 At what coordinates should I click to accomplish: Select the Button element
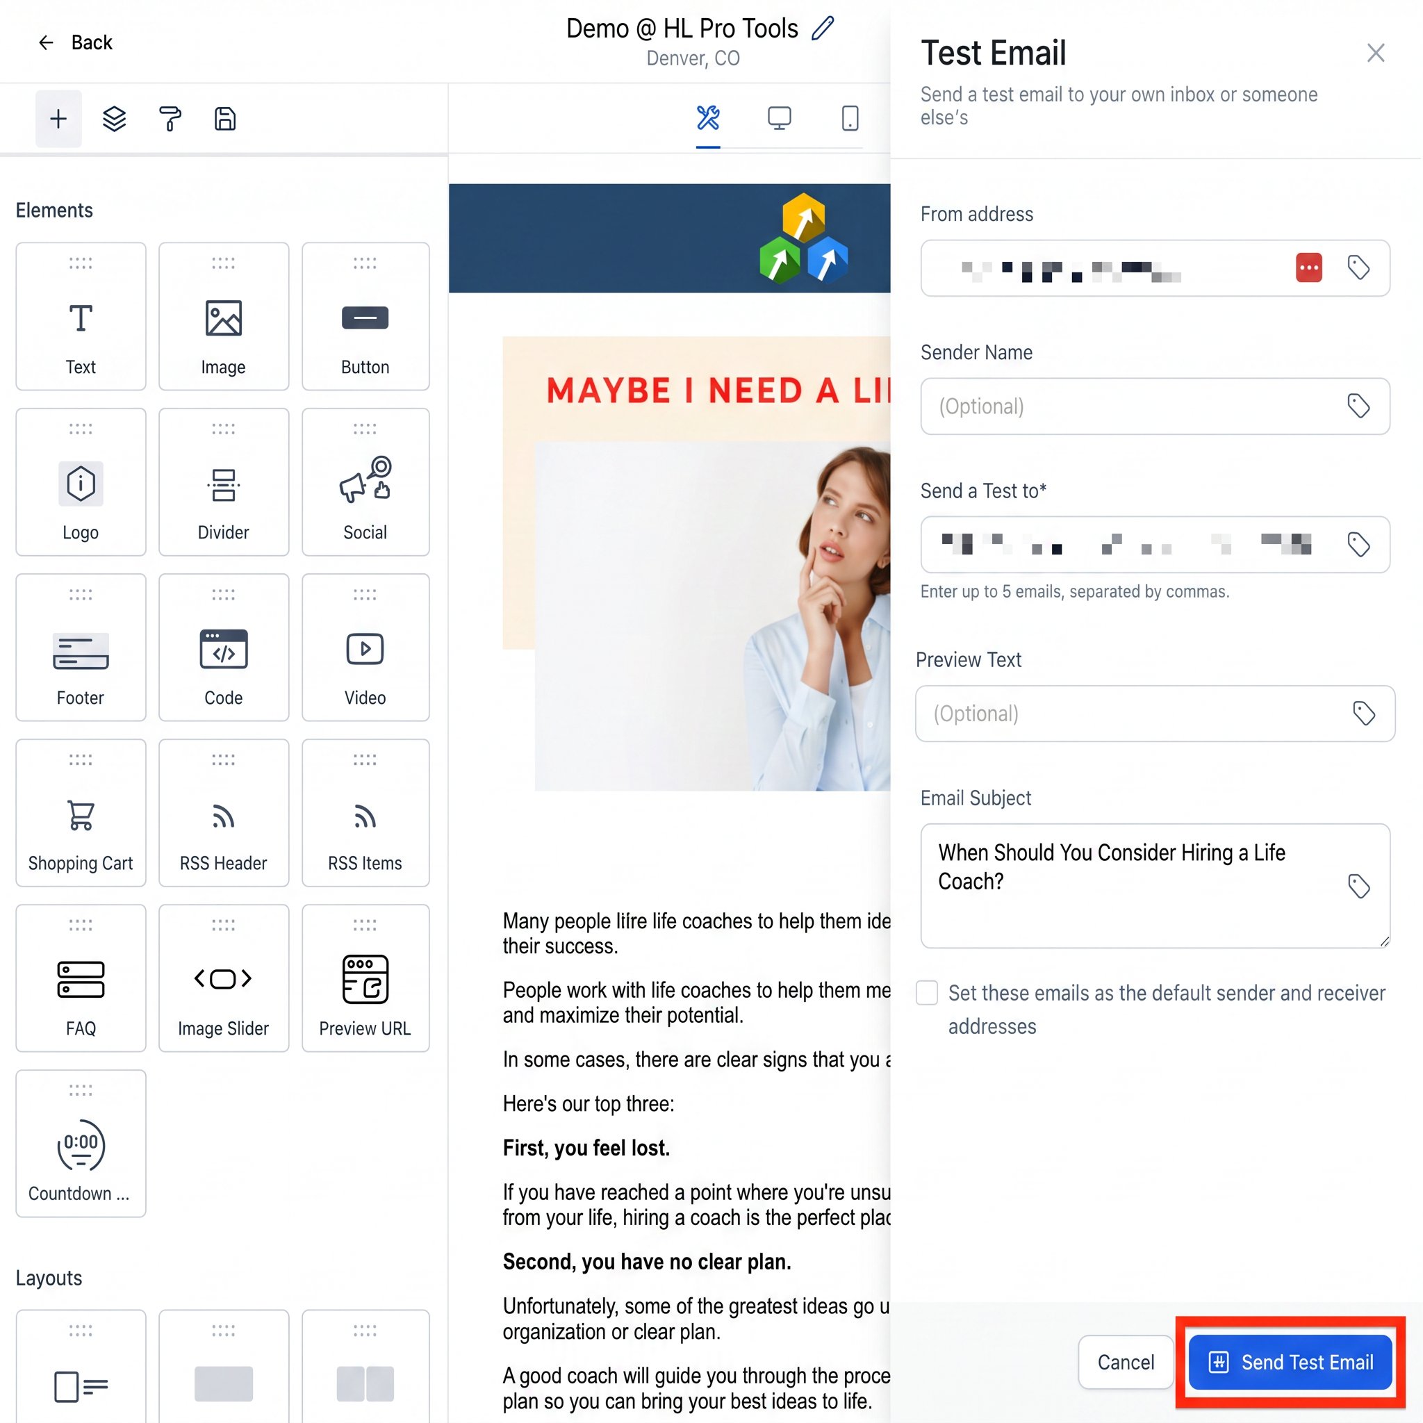tap(365, 317)
